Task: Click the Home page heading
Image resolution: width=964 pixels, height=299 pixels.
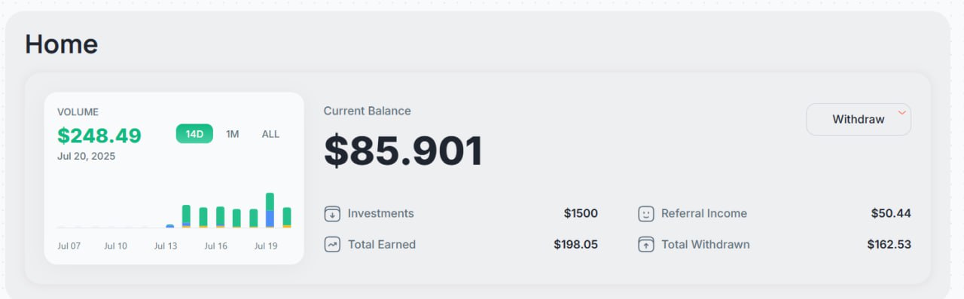Action: tap(61, 44)
